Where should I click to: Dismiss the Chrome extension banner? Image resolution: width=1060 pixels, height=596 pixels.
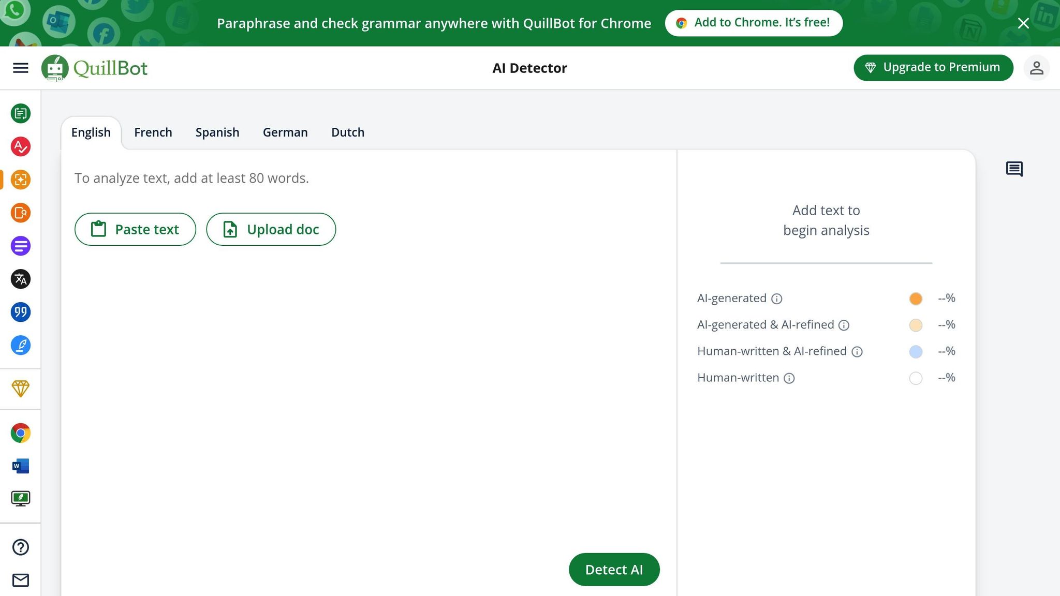(1023, 23)
